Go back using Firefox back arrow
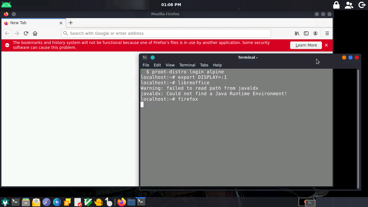Screen dimensions: 368x207 click(x=7, y=33)
